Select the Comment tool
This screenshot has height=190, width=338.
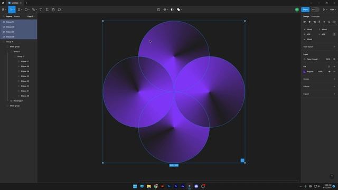click(x=59, y=9)
